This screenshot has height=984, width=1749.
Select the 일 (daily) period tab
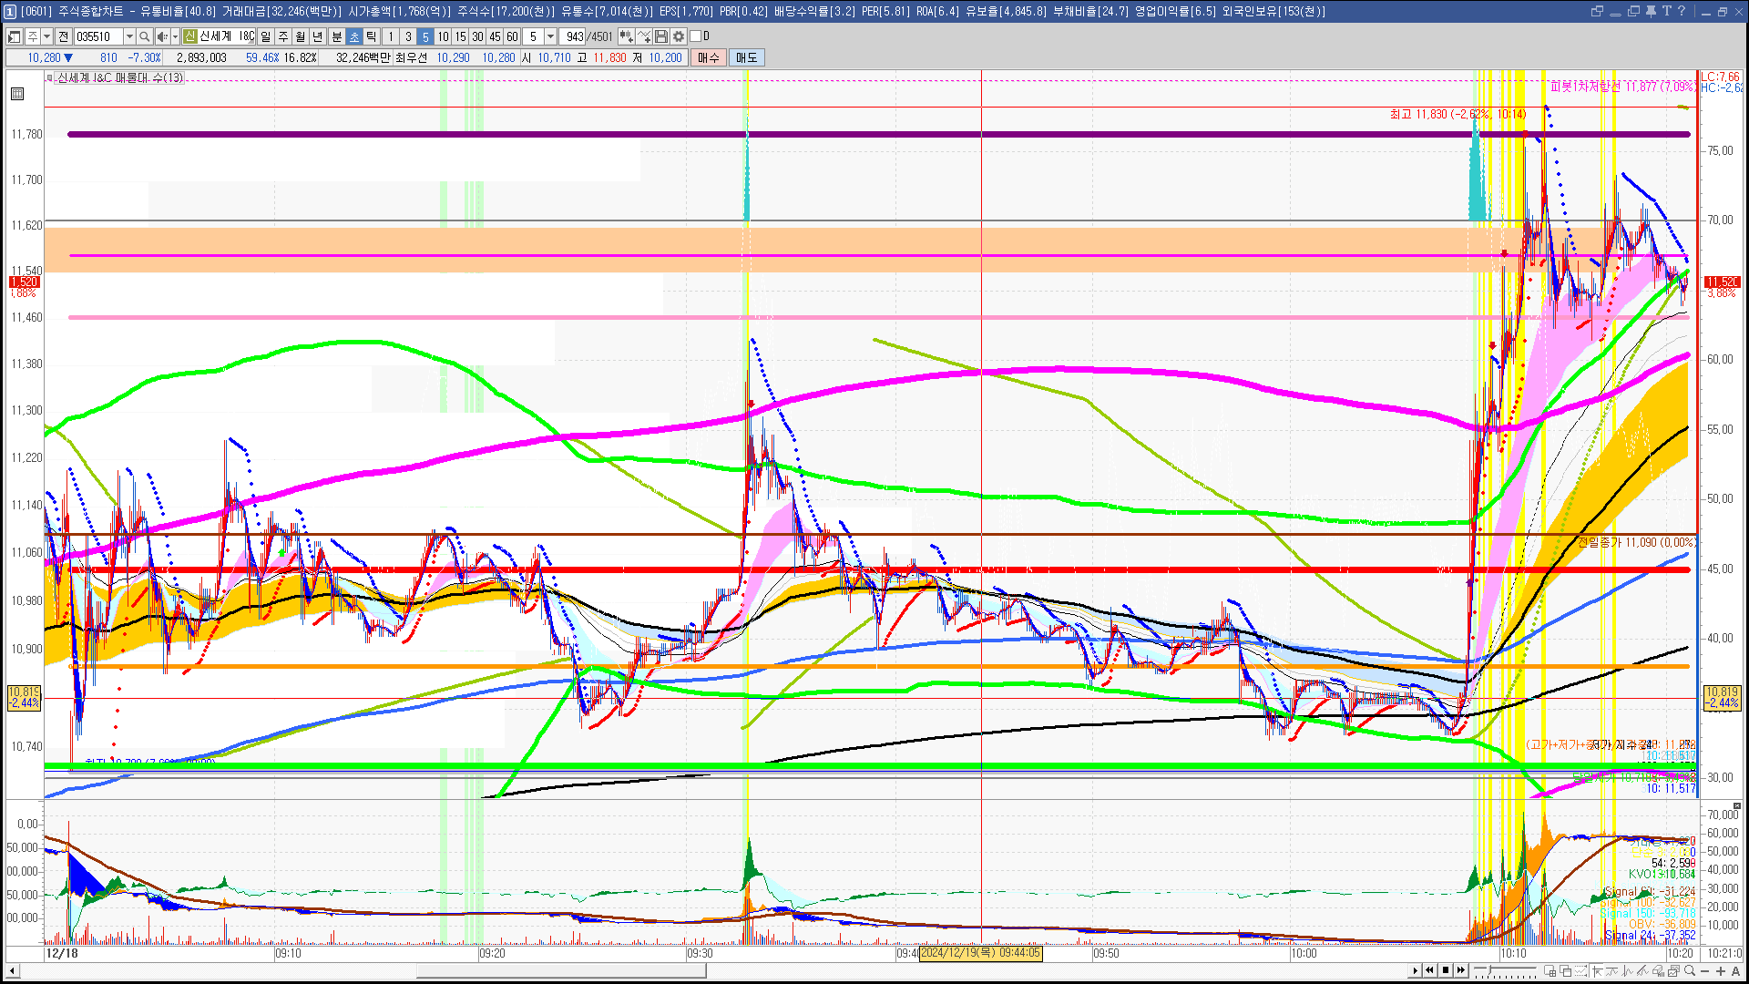(265, 36)
